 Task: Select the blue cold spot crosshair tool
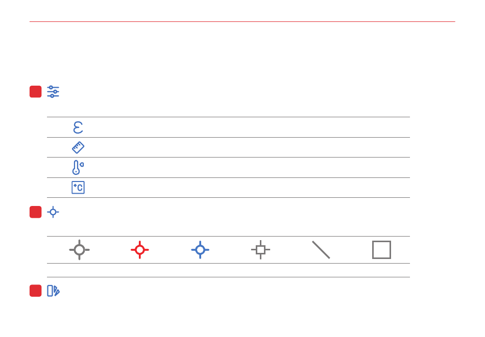[200, 250]
